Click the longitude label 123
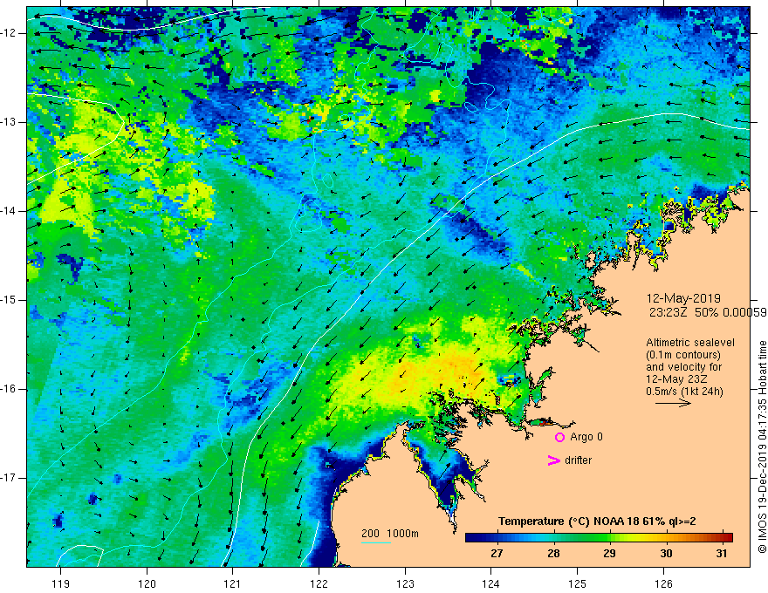This screenshot has height=593, width=768. click(x=405, y=583)
